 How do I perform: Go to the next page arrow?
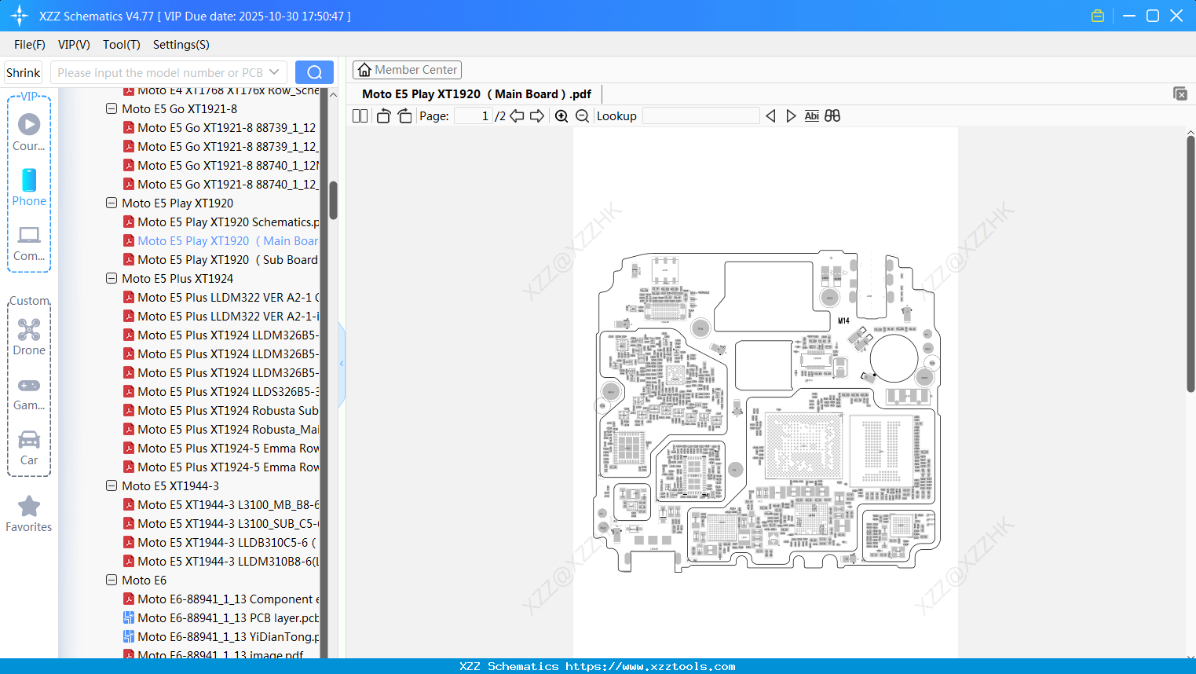point(537,116)
